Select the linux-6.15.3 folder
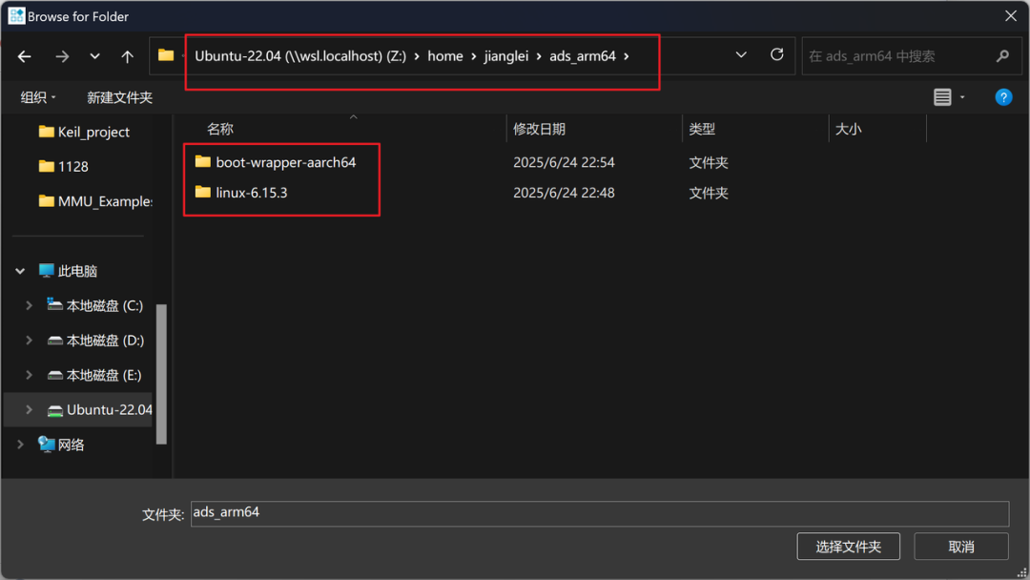This screenshot has height=580, width=1030. (251, 193)
